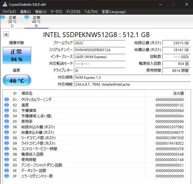Click rotation rate field ---- (SSD)
Viewport: 193px width, 184px height.
pyautogui.click(x=177, y=57)
